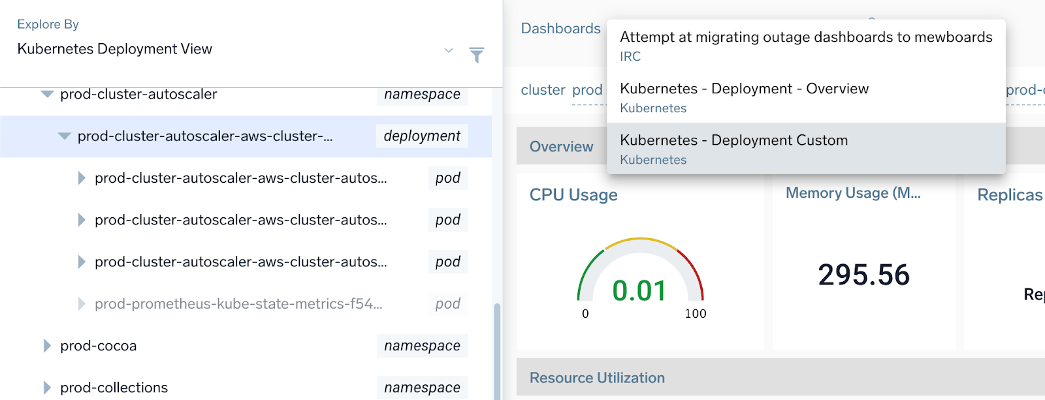Click the Dashboards label
The image size is (1045, 400).
point(560,29)
